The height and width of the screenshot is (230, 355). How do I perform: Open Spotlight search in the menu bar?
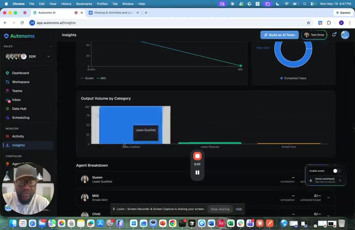coord(304,4)
